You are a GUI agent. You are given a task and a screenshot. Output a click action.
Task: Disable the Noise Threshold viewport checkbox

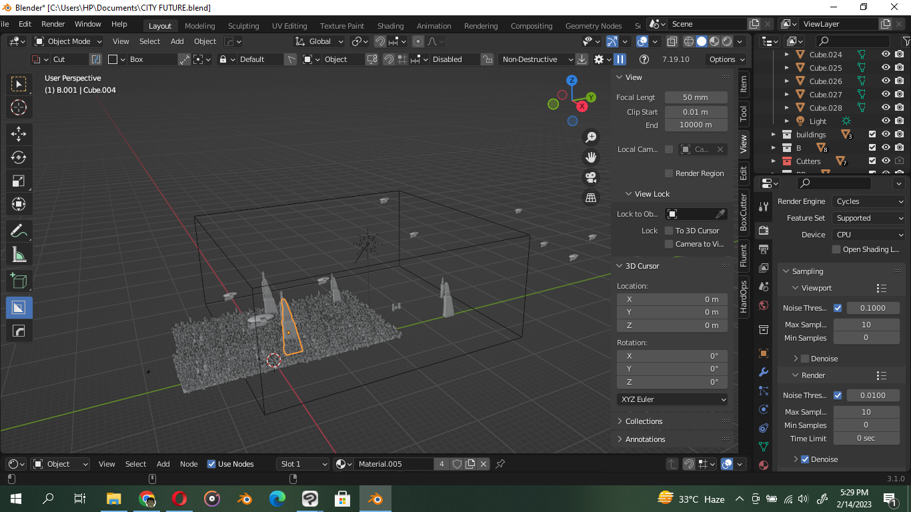[838, 307]
